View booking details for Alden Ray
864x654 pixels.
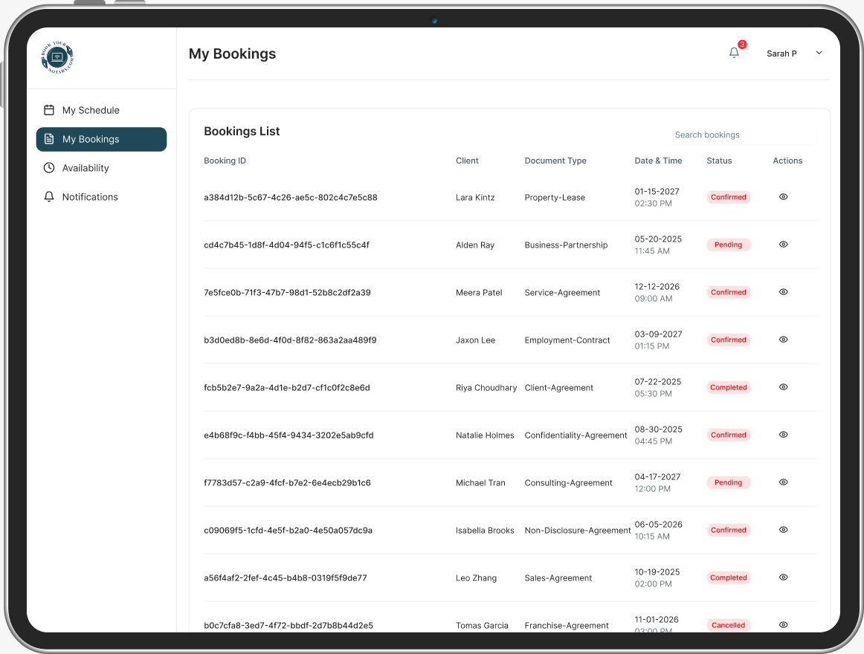[x=783, y=244]
